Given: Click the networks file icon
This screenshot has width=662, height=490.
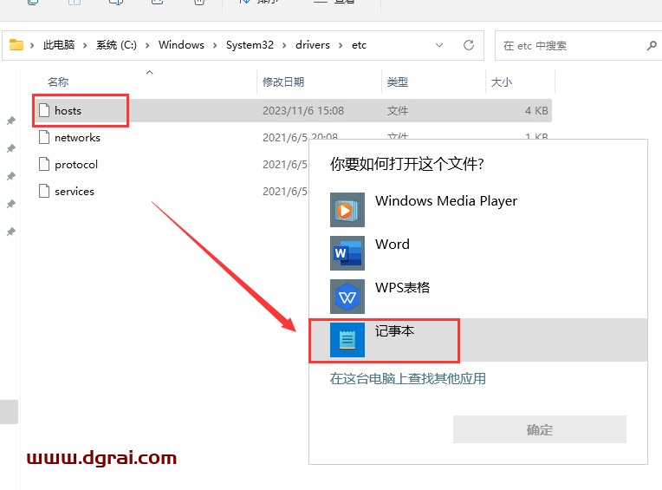Looking at the screenshot, I should coord(44,137).
